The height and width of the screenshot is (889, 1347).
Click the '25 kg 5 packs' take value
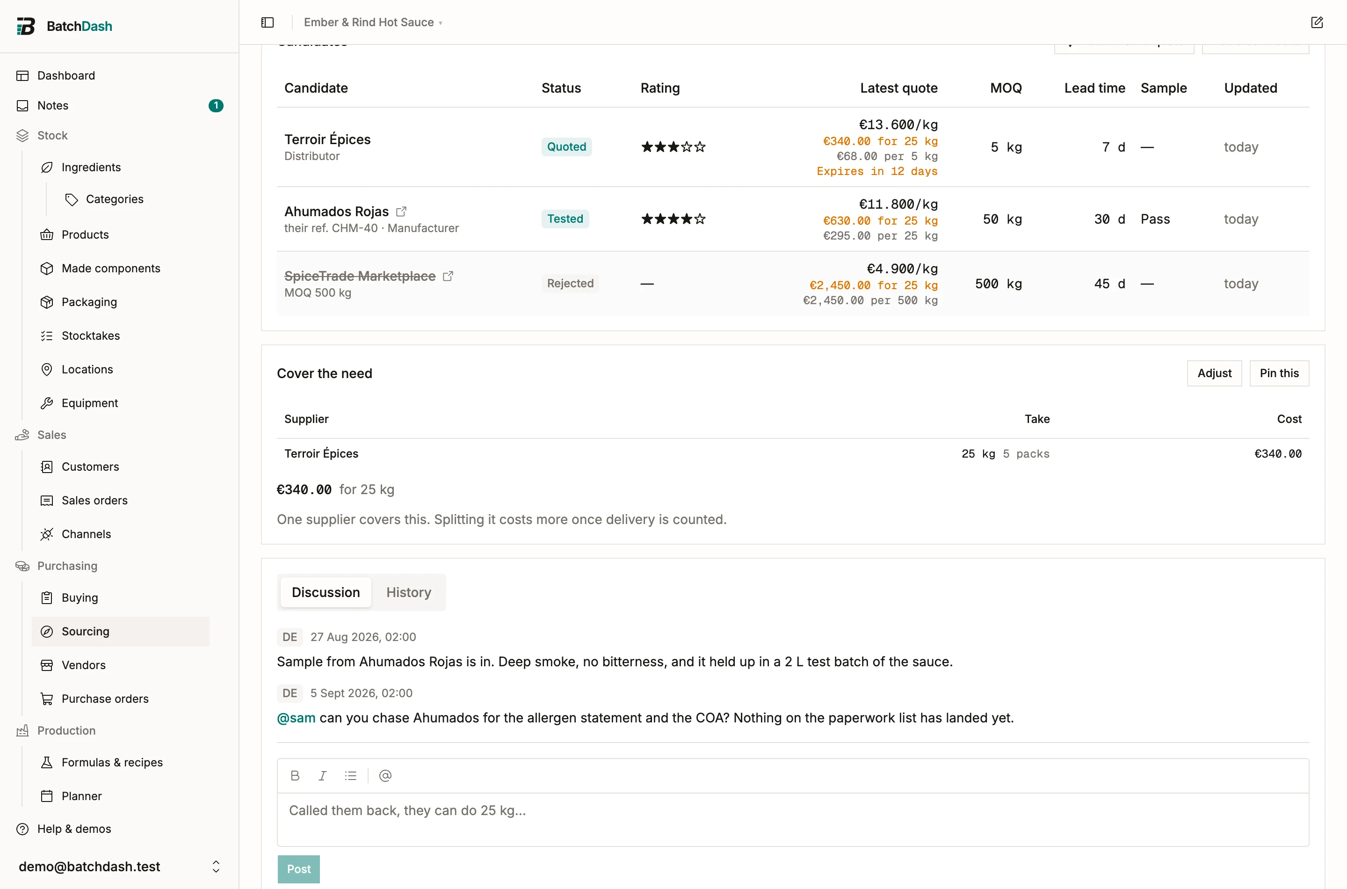click(1005, 453)
